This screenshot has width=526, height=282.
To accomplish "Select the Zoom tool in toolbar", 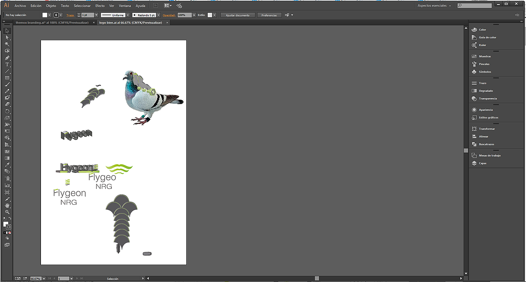I will click(x=7, y=212).
